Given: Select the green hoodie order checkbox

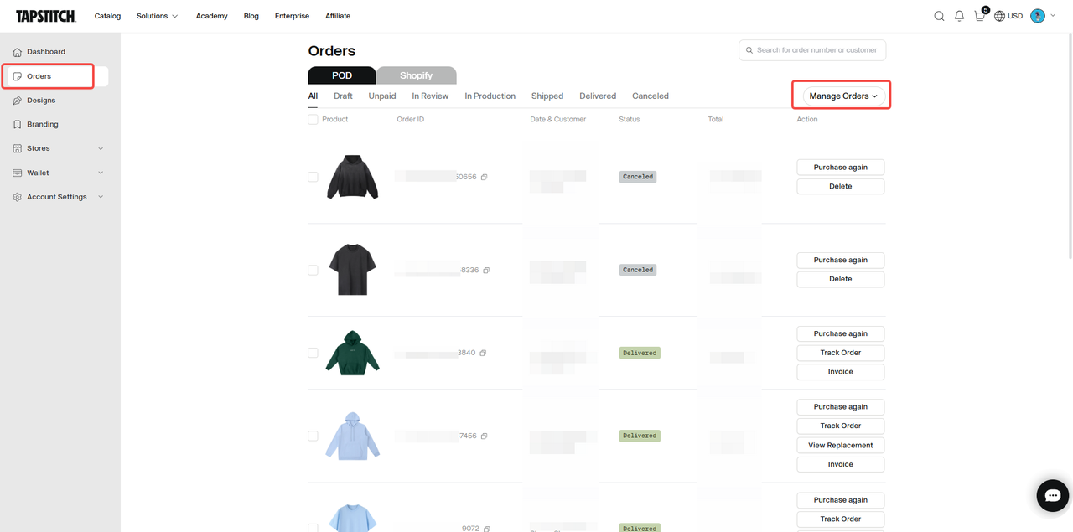Looking at the screenshot, I should (313, 353).
